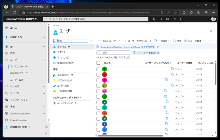Screen dimensions: 220x140
Task: Open portal settings gear icon
Action: 167,19
